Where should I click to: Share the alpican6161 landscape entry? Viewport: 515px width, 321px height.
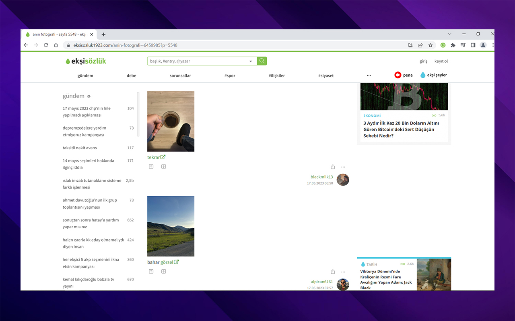click(333, 272)
